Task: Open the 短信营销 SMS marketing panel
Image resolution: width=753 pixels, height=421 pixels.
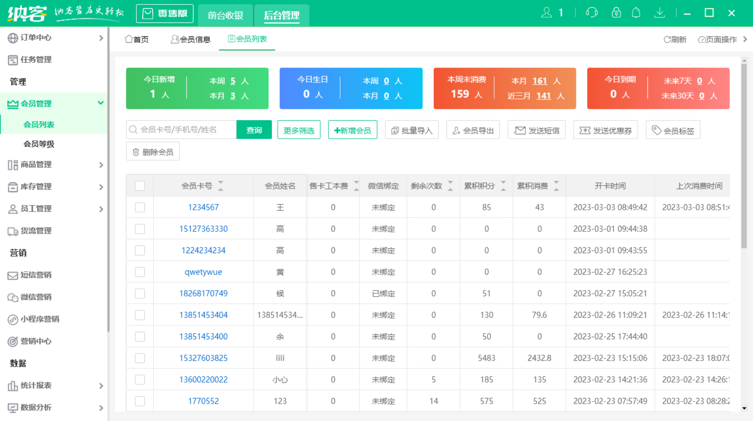Action: pos(34,275)
